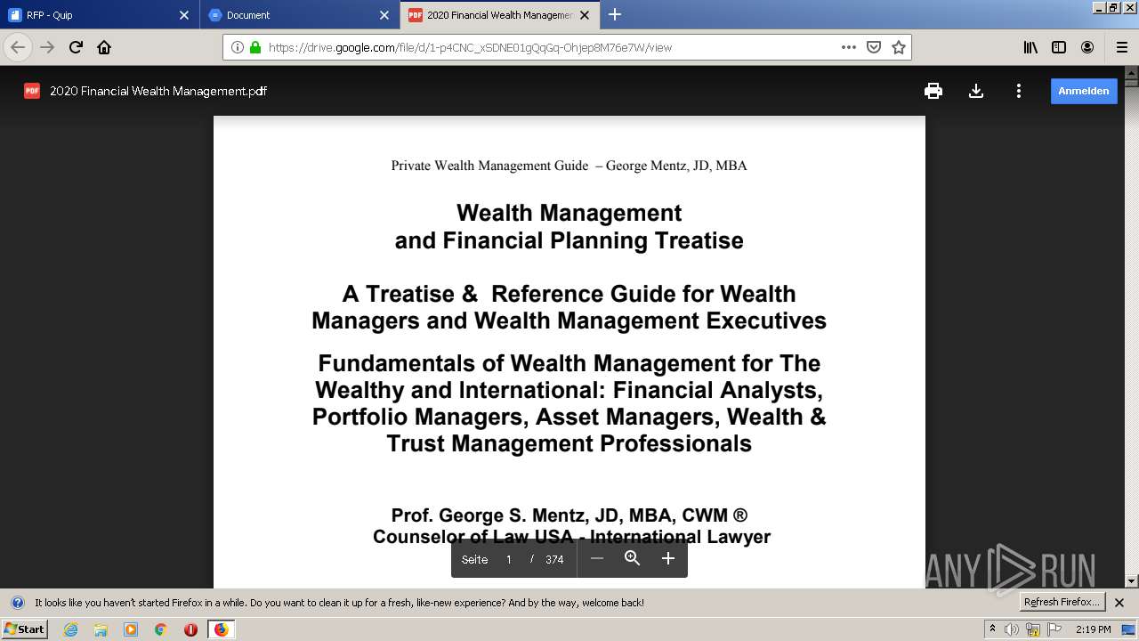
Task: Click the notification bar question mark icon
Action: tap(17, 603)
